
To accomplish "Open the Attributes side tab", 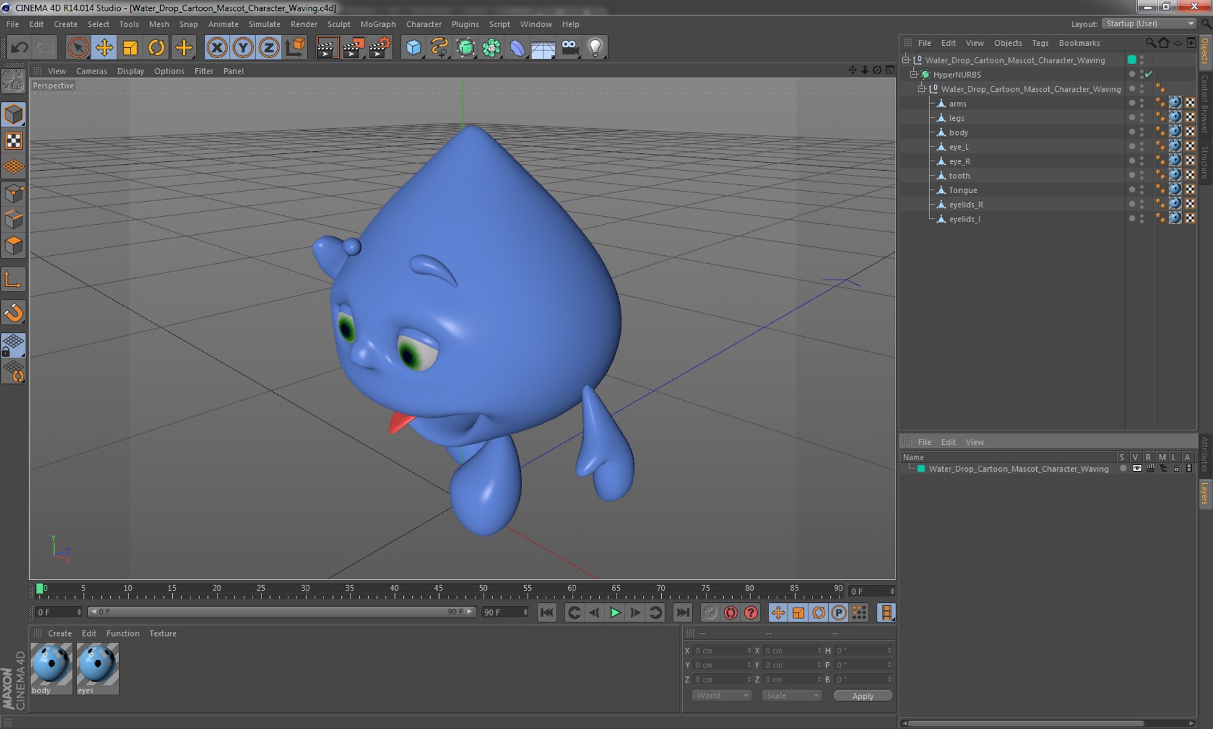I will (1205, 454).
